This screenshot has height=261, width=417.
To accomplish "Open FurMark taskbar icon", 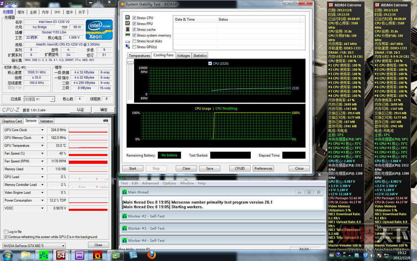I will point(97,255).
